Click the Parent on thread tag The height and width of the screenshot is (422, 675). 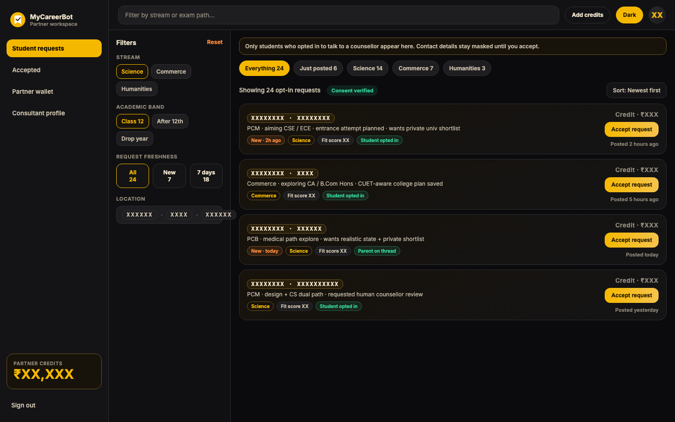[x=377, y=251]
